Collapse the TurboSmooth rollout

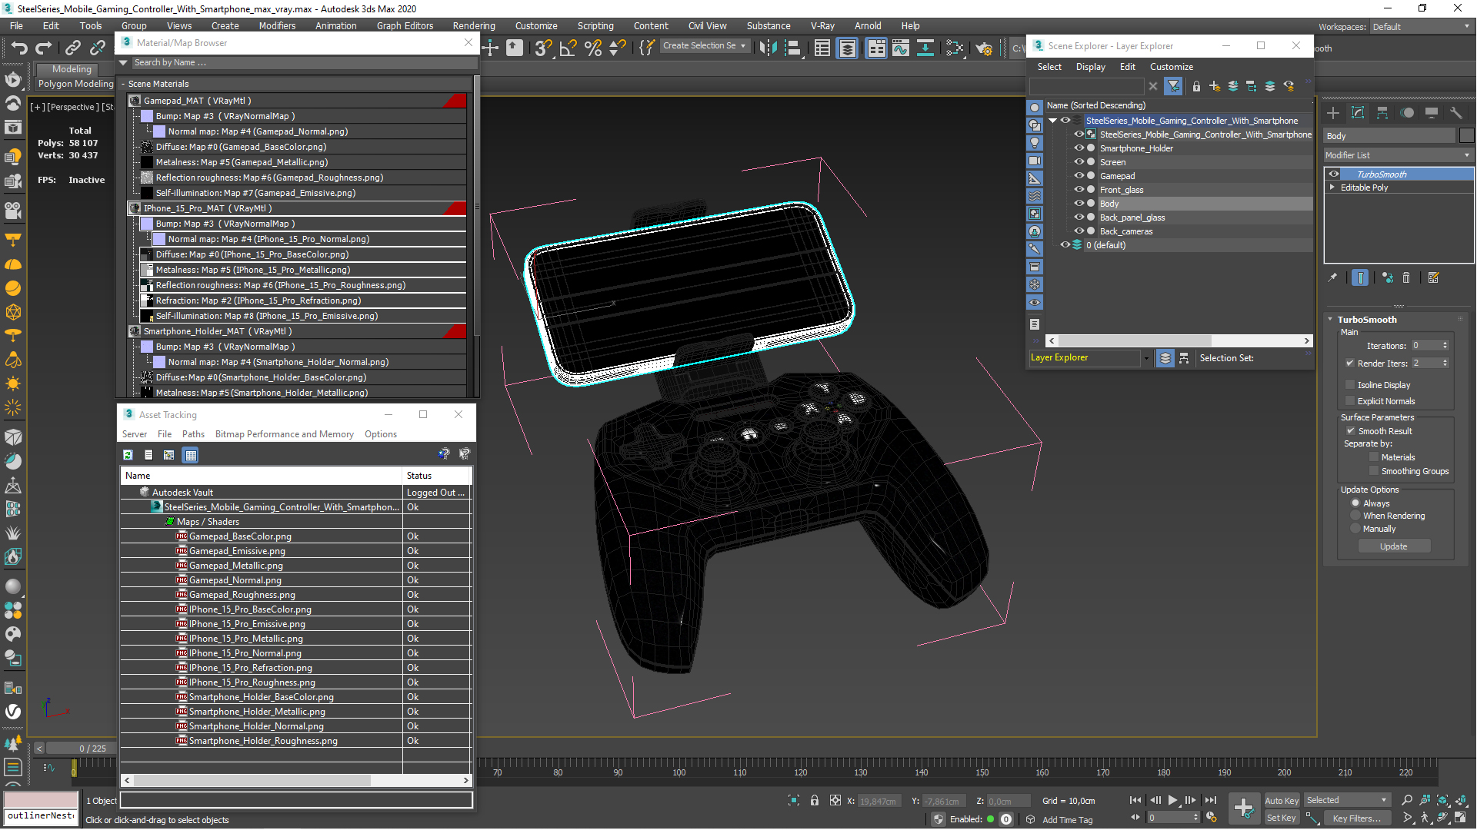coord(1330,319)
